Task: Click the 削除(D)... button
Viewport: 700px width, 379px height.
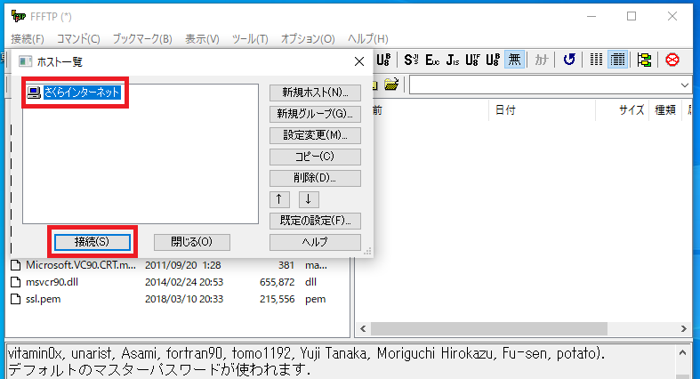Action: [315, 178]
